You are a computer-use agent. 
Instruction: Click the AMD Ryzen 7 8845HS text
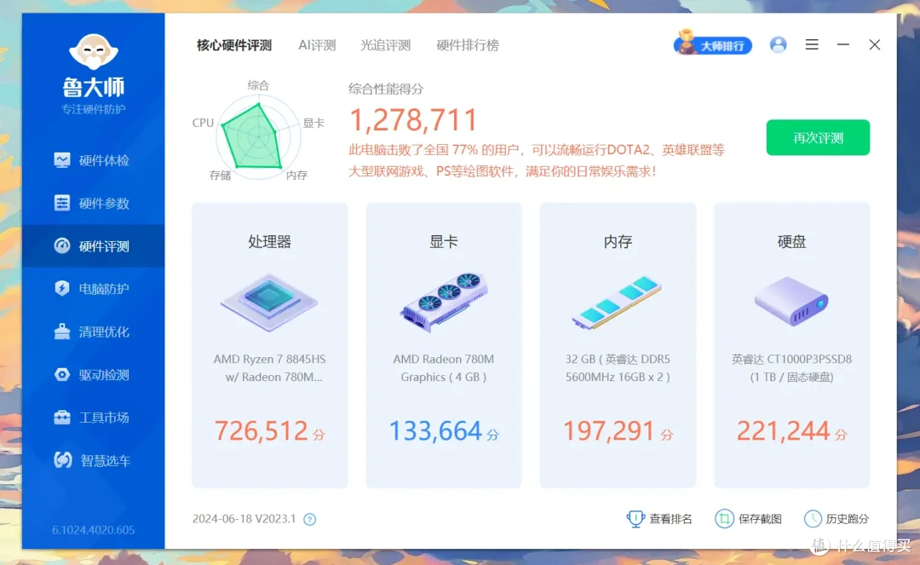(x=269, y=368)
